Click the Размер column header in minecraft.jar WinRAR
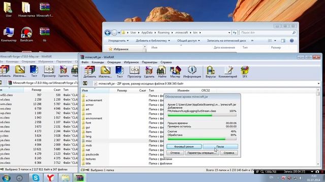325x182 pixels. tap(122, 90)
